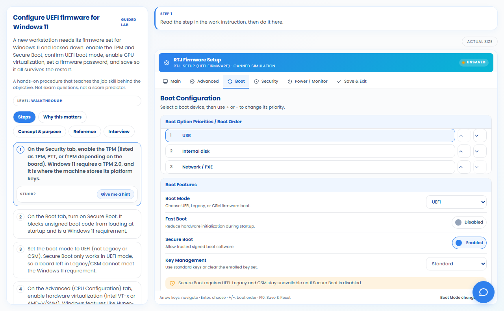Click the Boot Configuration heading
The image size is (504, 311).
[x=190, y=98]
